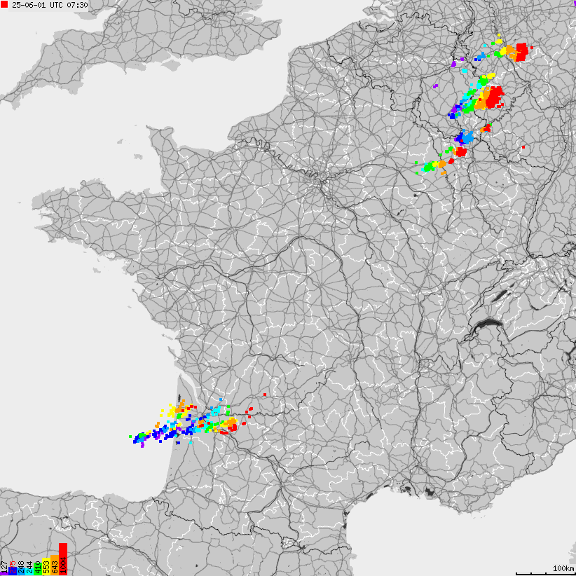Select the cyan legend bar labeled 244
576x576 pixels.
point(29,572)
